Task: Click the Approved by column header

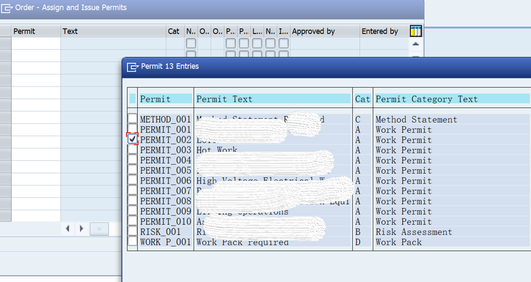Action: (325, 31)
